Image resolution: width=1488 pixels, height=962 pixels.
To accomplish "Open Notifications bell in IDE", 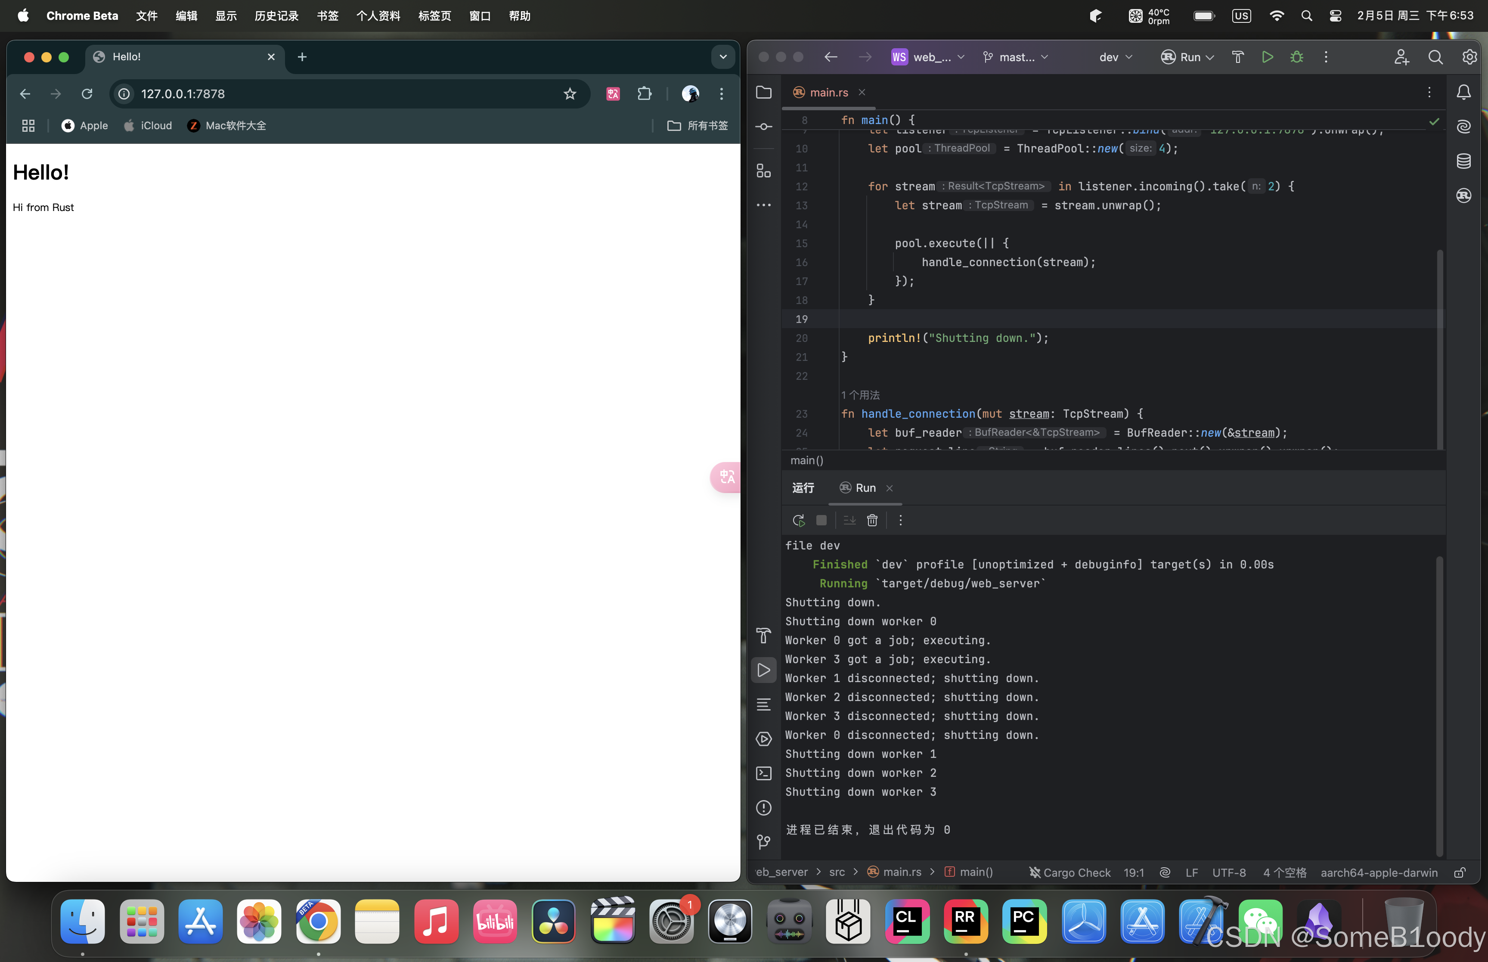I will [1463, 93].
